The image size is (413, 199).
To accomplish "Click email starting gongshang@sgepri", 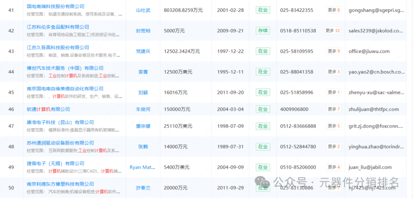I will click(376, 10).
